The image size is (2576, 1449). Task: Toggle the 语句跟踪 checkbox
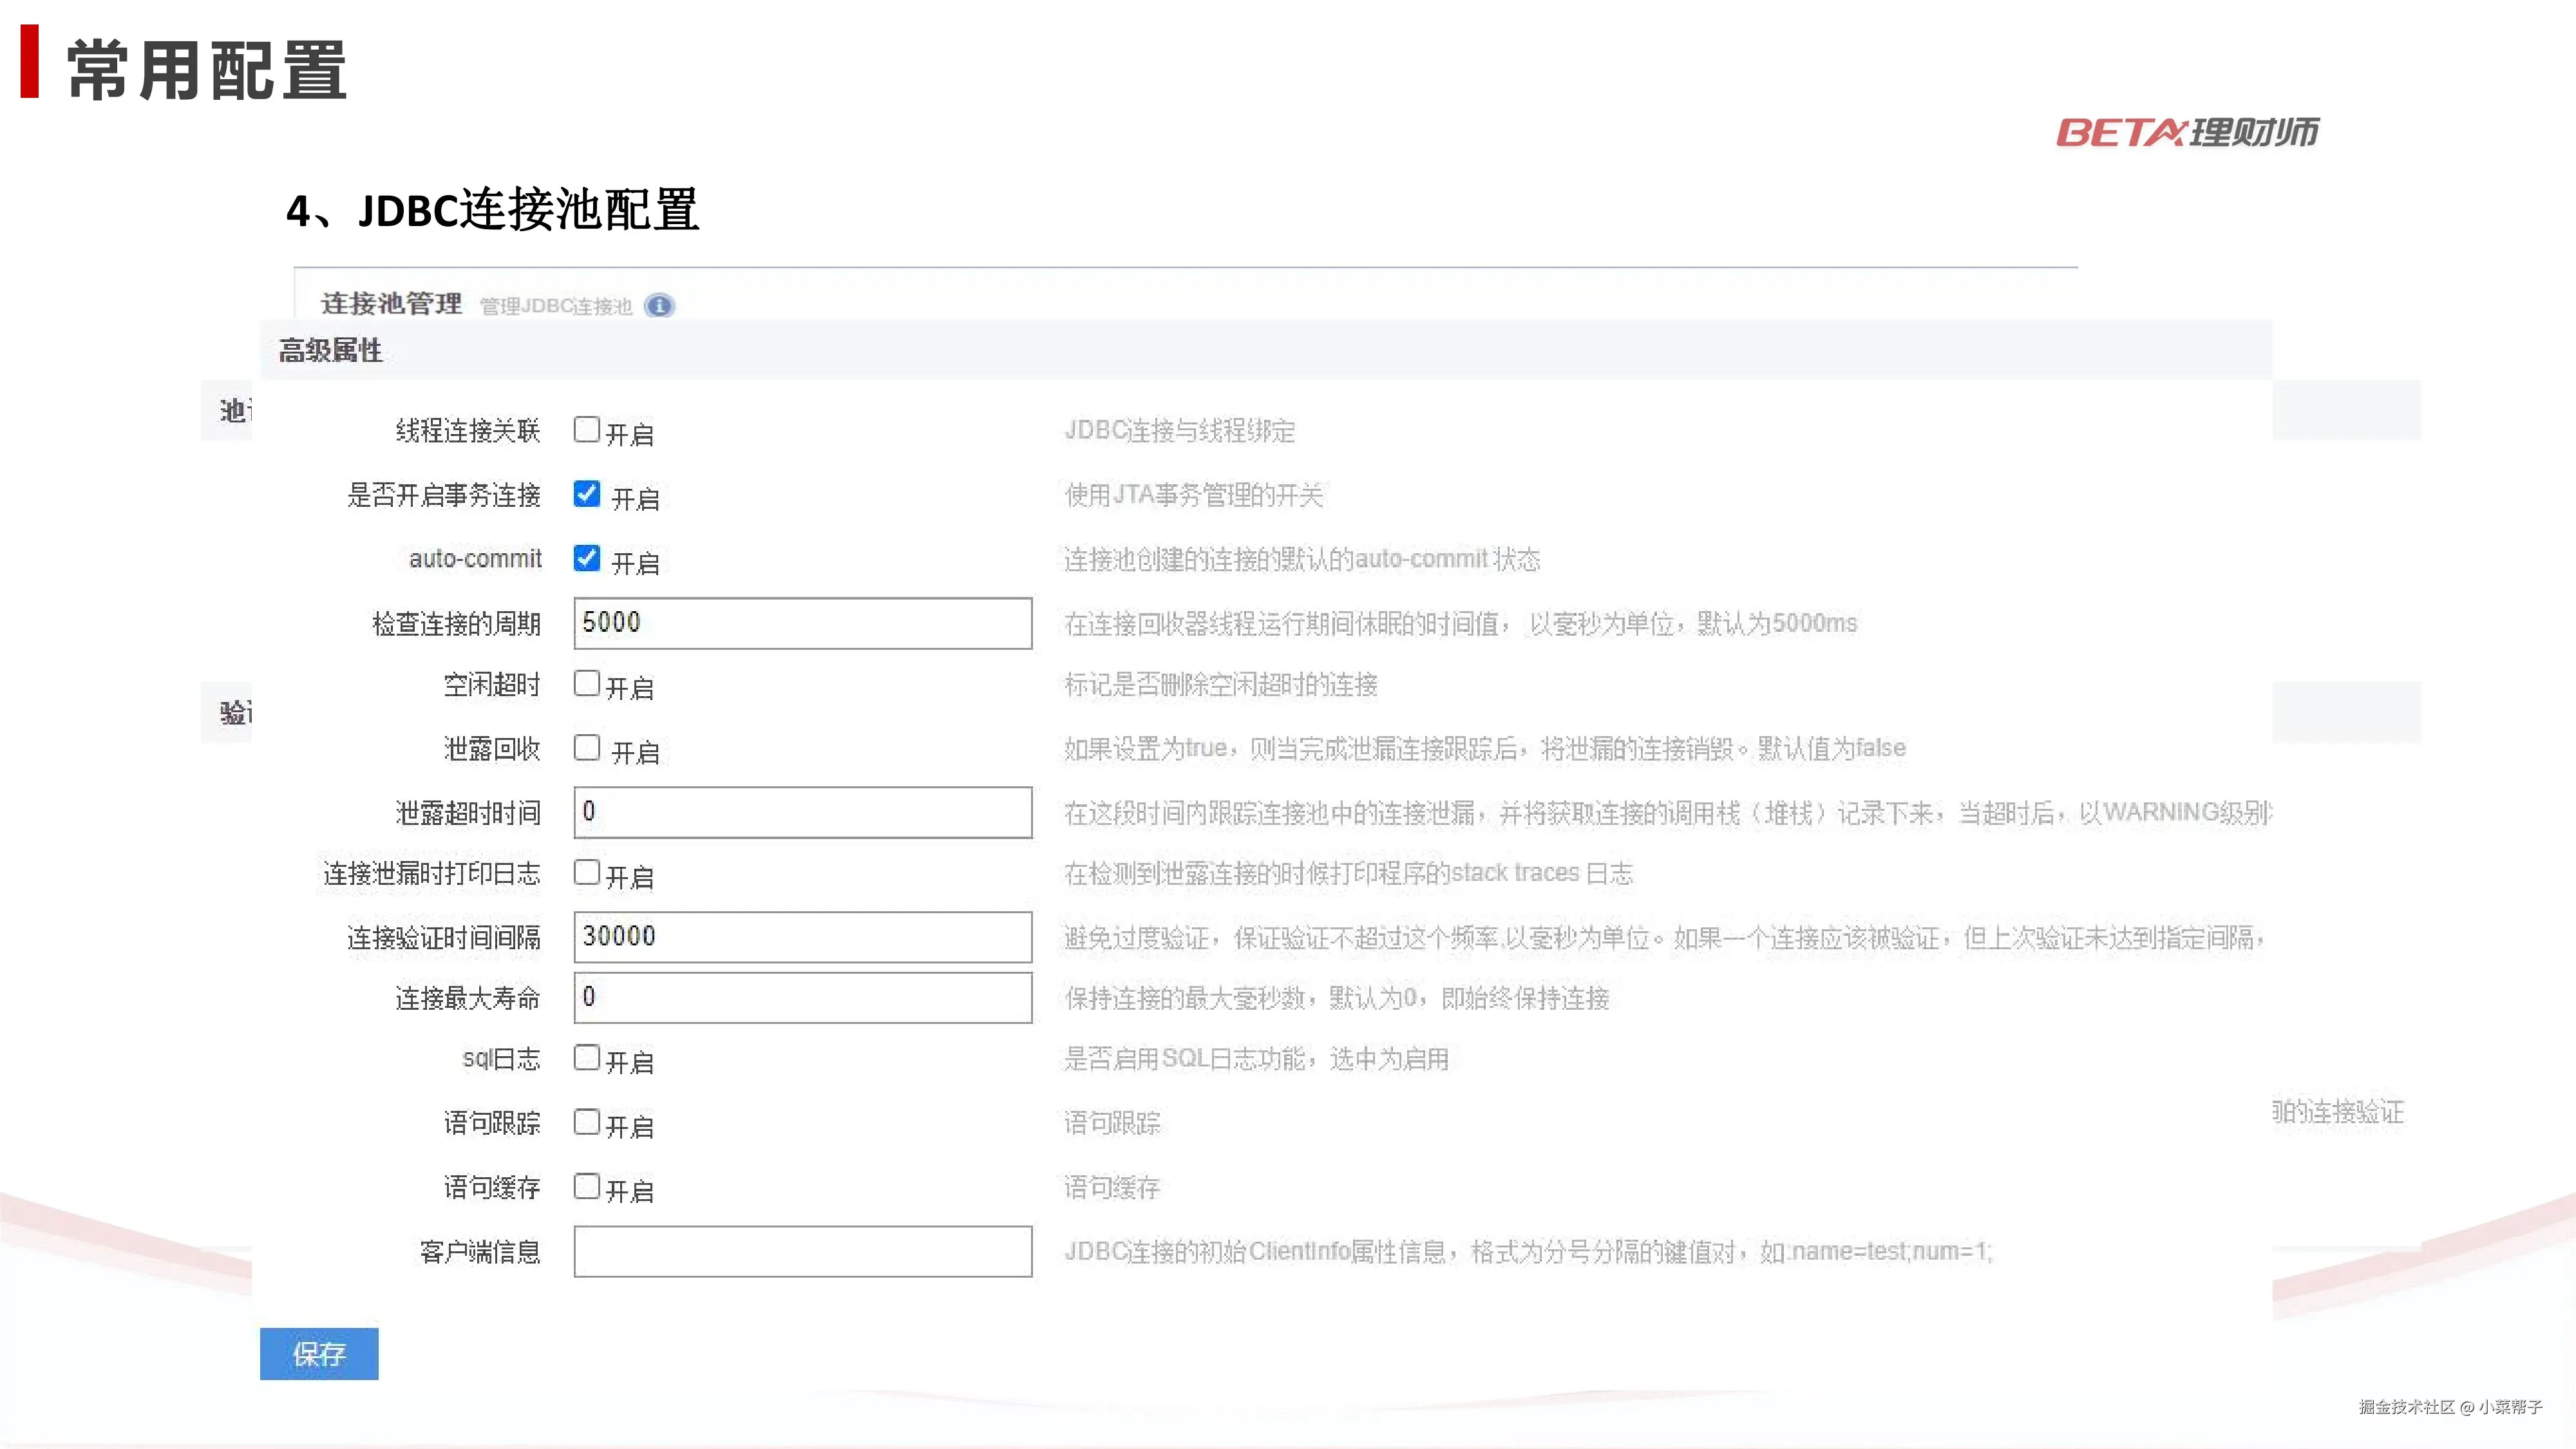[587, 1122]
